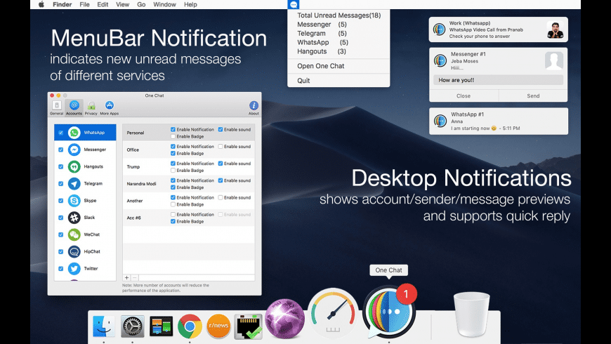Open One Chat from the Dock
Viewport: 611px width, 344px height.
point(389,313)
